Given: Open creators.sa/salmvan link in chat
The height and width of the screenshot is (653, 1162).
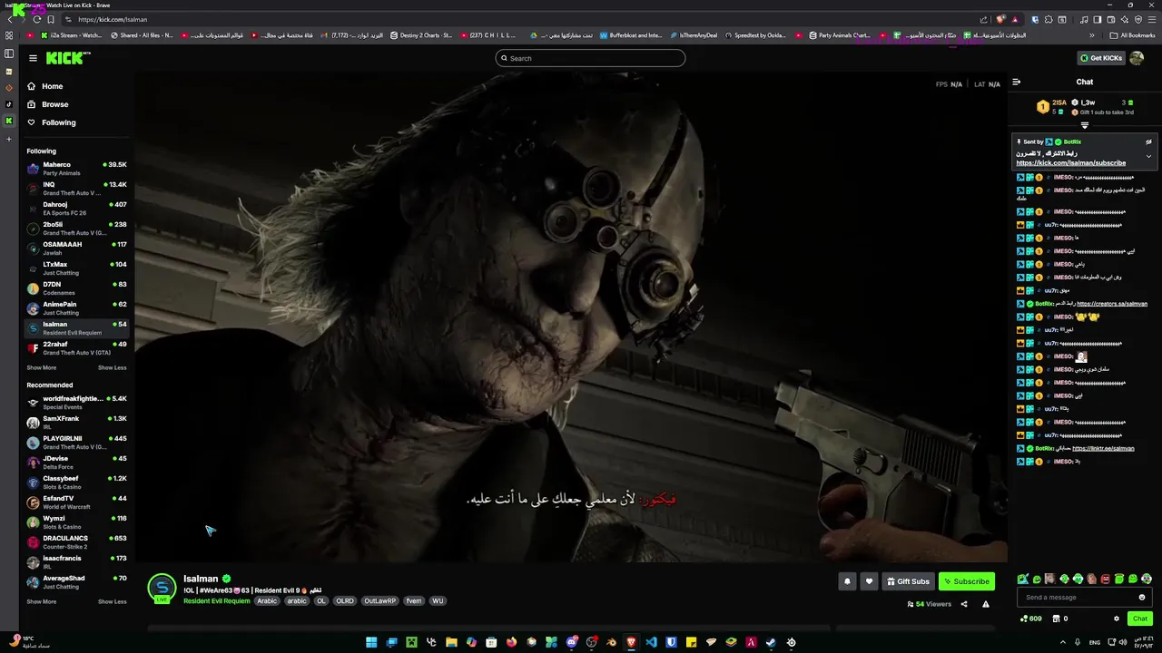Looking at the screenshot, I should tap(1112, 304).
